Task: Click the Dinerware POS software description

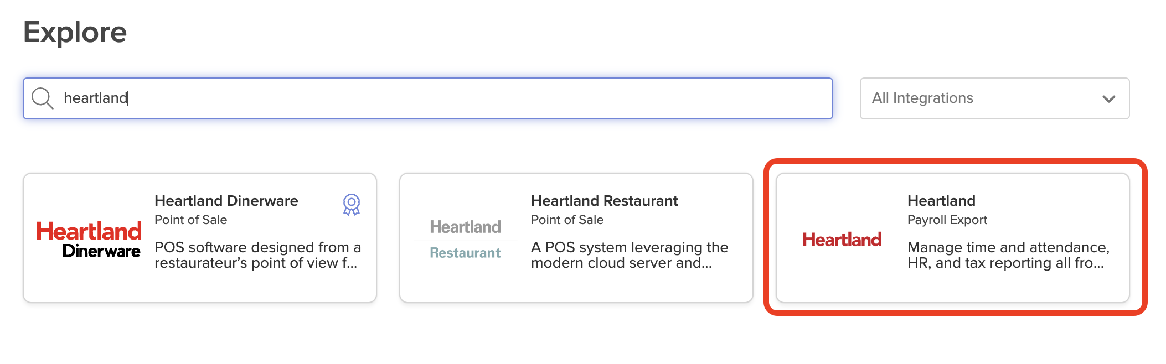Action: tap(257, 255)
